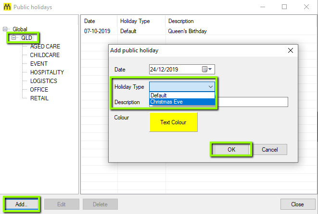The image size is (318, 214).
Task: Collapse the QLD tree node
Action: 13,37
